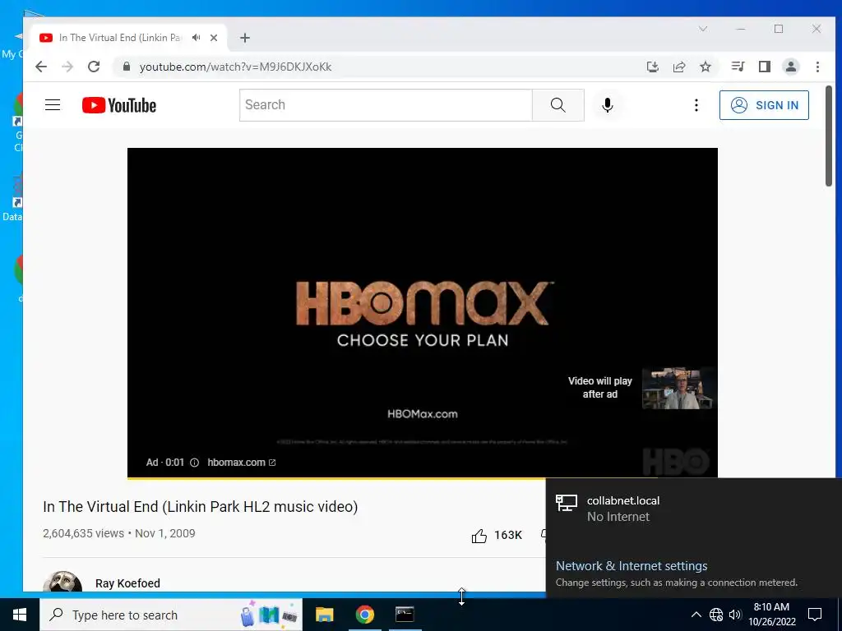This screenshot has width=842, height=631.
Task: Search with your voice microphone icon
Action: [x=608, y=104]
